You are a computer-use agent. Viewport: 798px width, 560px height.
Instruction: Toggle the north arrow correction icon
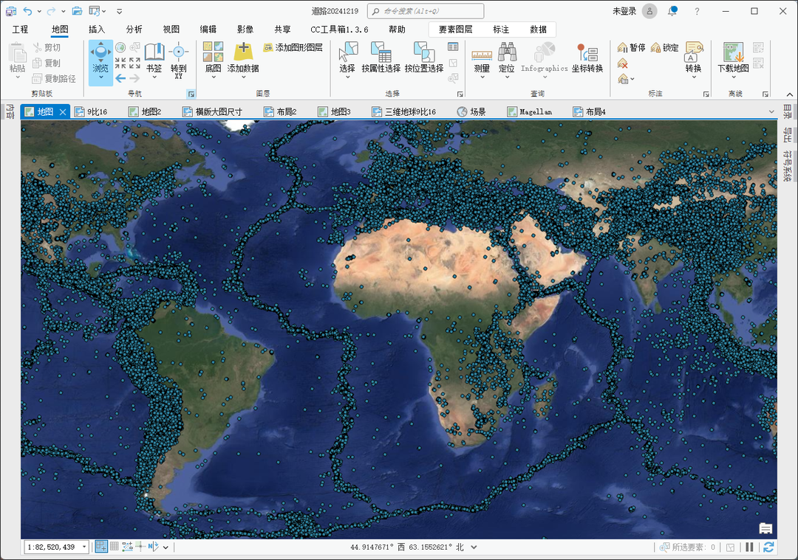pyautogui.click(x=153, y=547)
